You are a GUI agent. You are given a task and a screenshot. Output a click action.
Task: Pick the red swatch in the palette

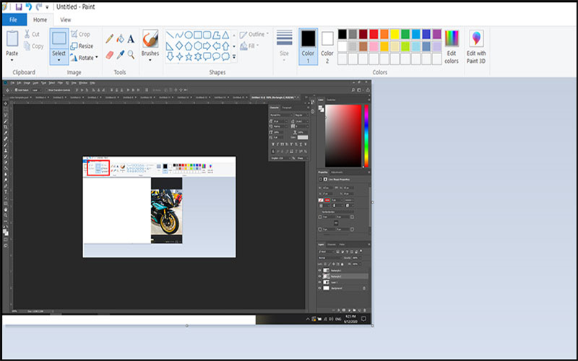[374, 34]
